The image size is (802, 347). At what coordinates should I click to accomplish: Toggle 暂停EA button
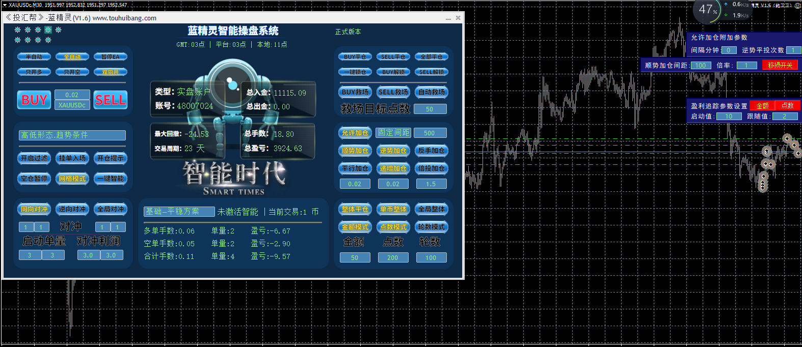coord(111,57)
